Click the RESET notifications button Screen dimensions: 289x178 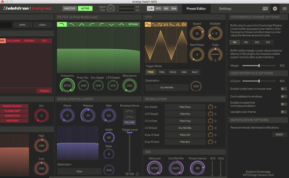click(x=279, y=135)
